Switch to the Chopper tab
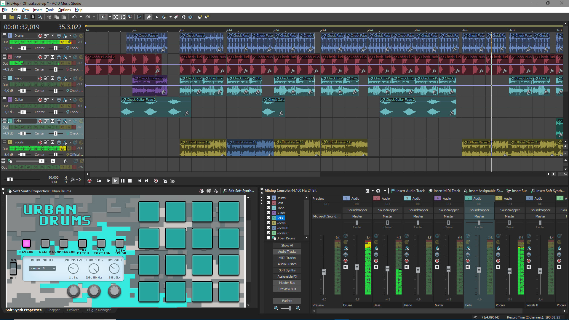The height and width of the screenshot is (320, 569). 54,310
